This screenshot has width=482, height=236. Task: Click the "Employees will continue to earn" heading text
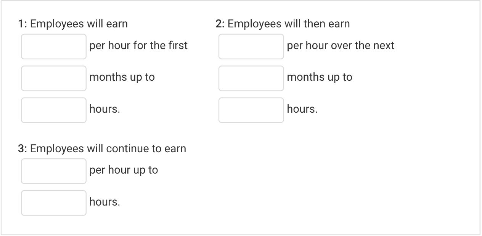(108, 148)
